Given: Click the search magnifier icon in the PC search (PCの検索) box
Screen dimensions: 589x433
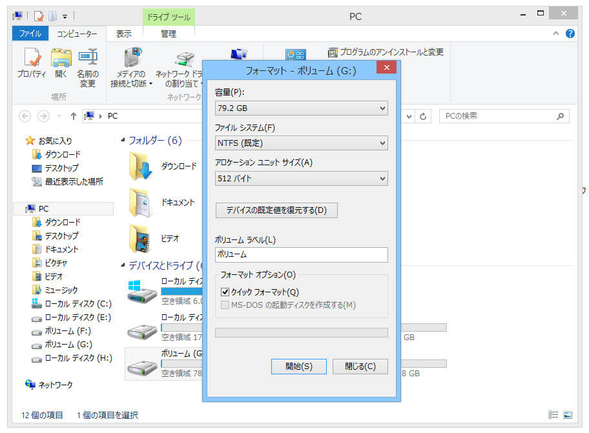Looking at the screenshot, I should coord(560,116).
